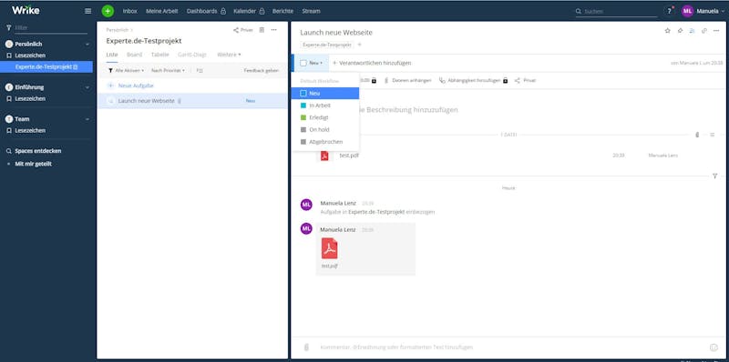Click the emoji icon in comment box

click(x=714, y=347)
